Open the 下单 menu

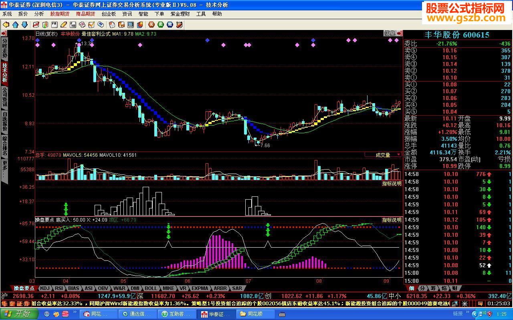pyautogui.click(x=159, y=14)
